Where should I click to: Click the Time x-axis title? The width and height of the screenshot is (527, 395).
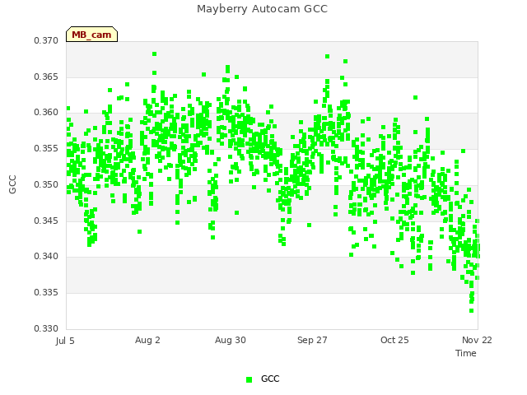point(466,353)
